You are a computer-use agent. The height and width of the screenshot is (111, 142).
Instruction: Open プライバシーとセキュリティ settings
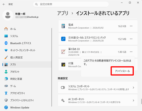coord(27,100)
